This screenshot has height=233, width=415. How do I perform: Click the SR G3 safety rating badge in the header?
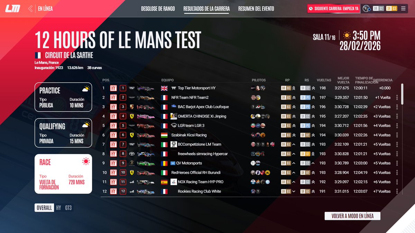click(x=392, y=9)
